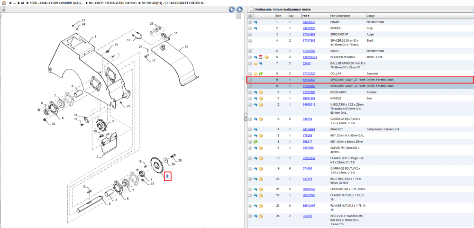The image size is (474, 228).
Task: Open part number 9507095 link
Action: click(308, 148)
